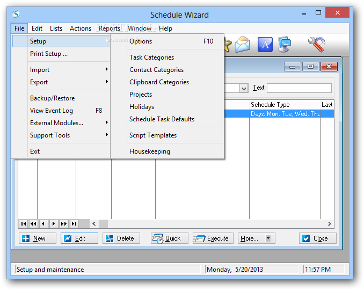Close the inner task list window
Viewport: 364px width, 290px height.
coord(329,67)
